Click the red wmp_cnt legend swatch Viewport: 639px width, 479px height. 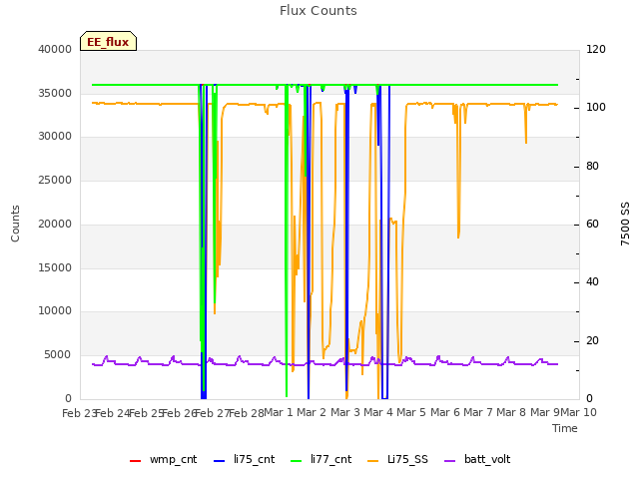click(x=135, y=461)
